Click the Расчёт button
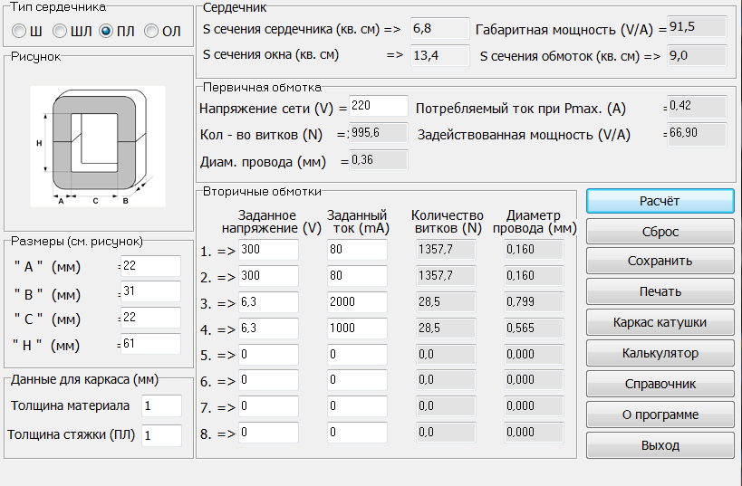Image resolution: width=742 pixels, height=486 pixels. [x=660, y=201]
